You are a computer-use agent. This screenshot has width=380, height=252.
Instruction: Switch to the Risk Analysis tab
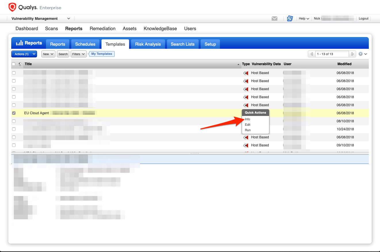click(148, 44)
